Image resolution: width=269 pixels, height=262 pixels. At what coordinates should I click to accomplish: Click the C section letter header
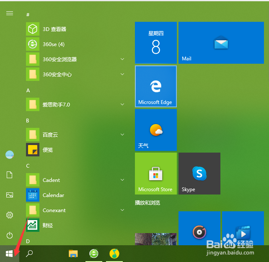(x=28, y=166)
